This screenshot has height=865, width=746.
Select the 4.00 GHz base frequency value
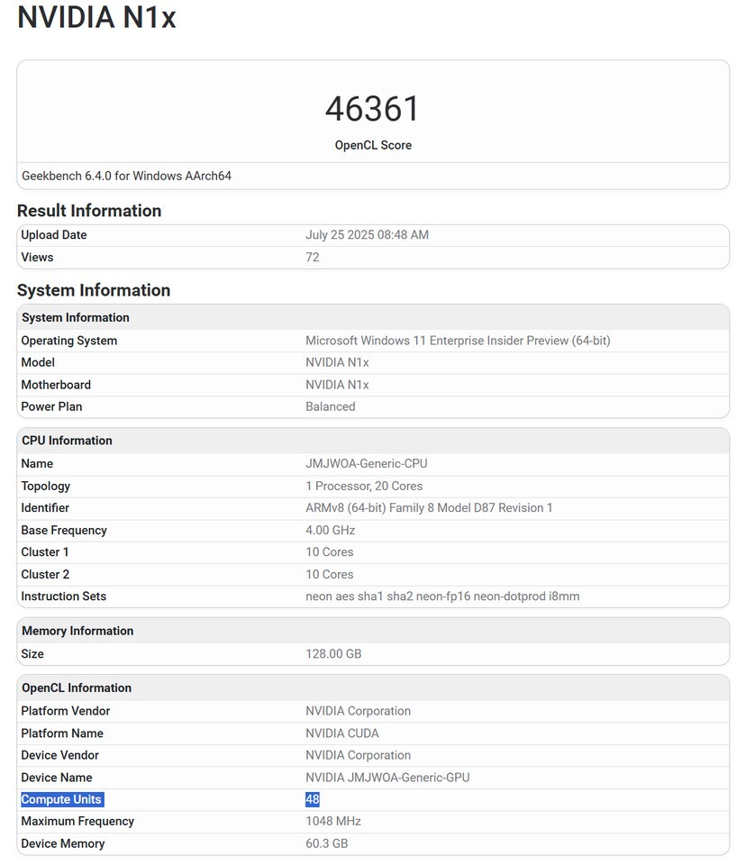329,530
